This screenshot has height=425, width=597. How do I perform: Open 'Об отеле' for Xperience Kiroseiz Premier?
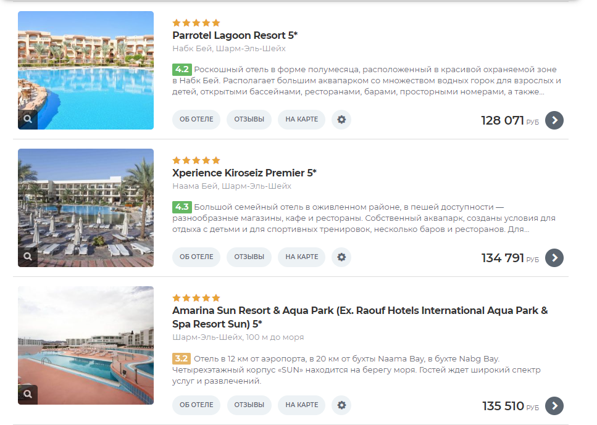tap(196, 257)
